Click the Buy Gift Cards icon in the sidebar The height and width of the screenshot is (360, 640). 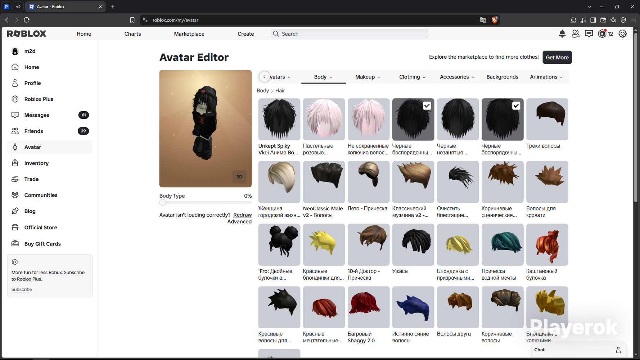point(15,244)
